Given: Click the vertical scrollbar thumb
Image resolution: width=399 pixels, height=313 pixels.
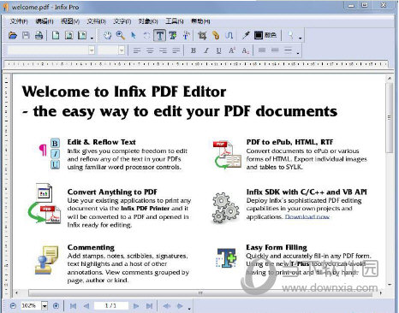Looking at the screenshot, I should tap(390, 117).
